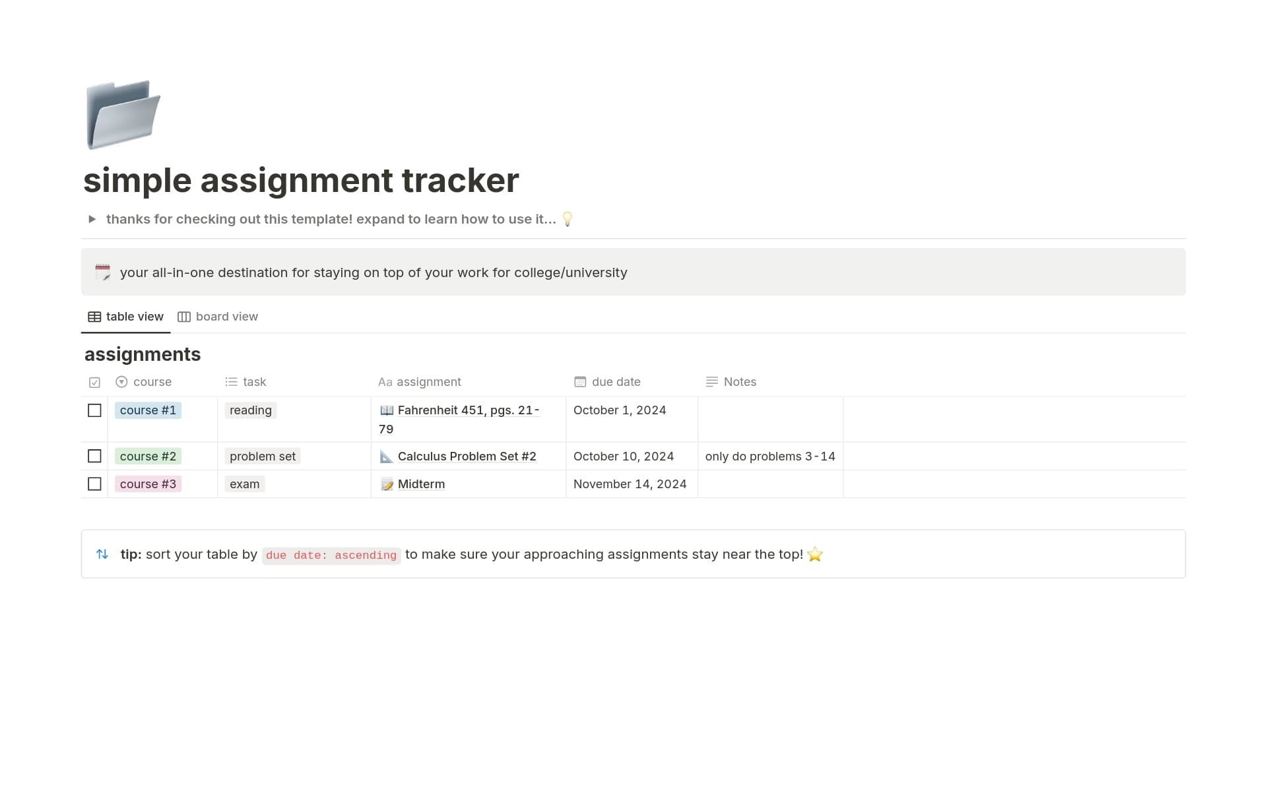
Task: Click the circle icon in the course column header
Action: 121,381
